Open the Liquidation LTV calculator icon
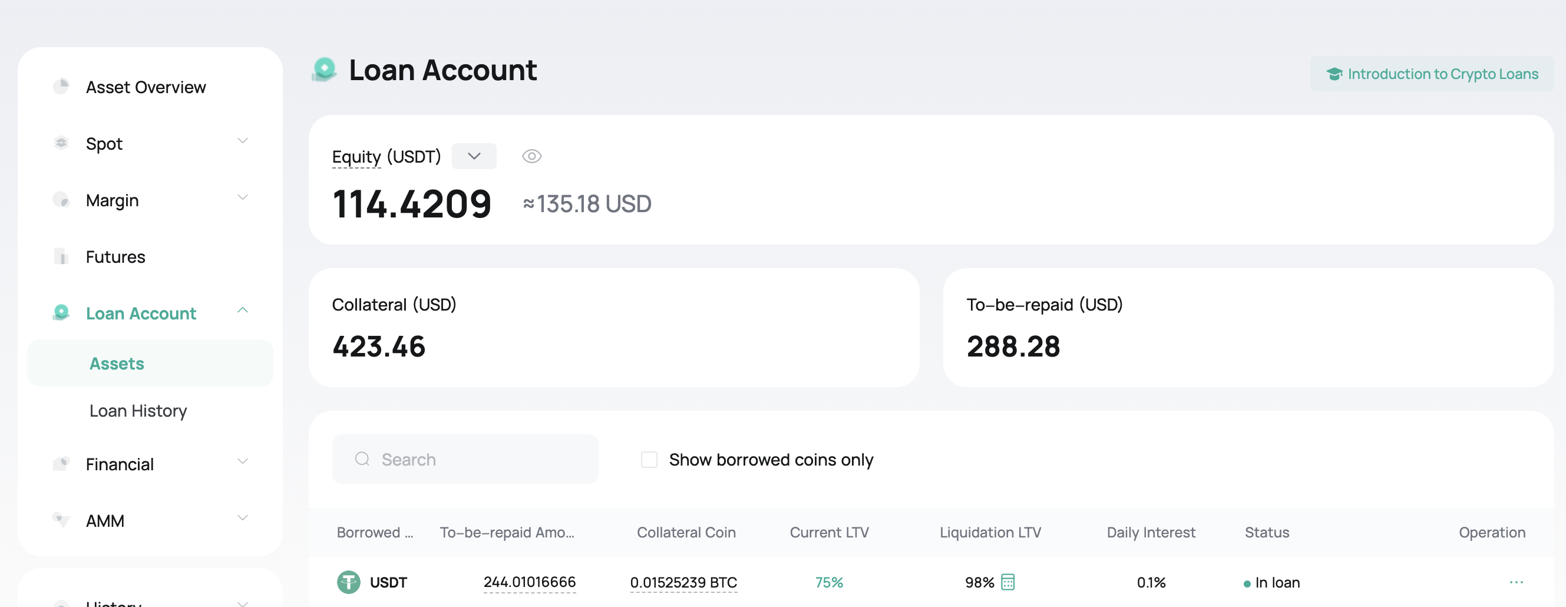 (1007, 582)
